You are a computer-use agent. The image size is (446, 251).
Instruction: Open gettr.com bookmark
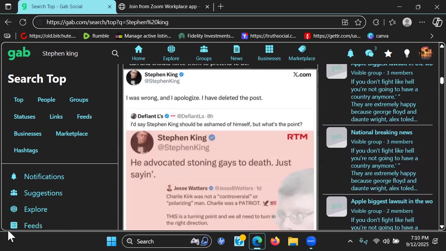(332, 36)
